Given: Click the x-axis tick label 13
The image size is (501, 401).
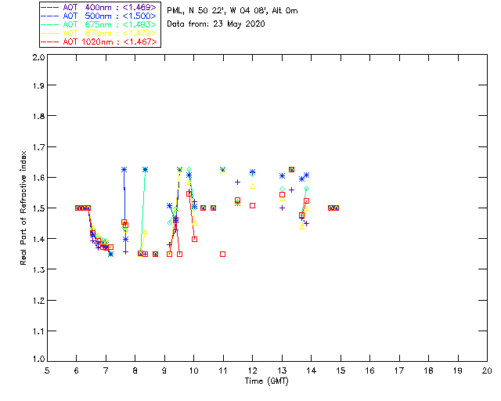Looking at the screenshot, I should [x=282, y=370].
